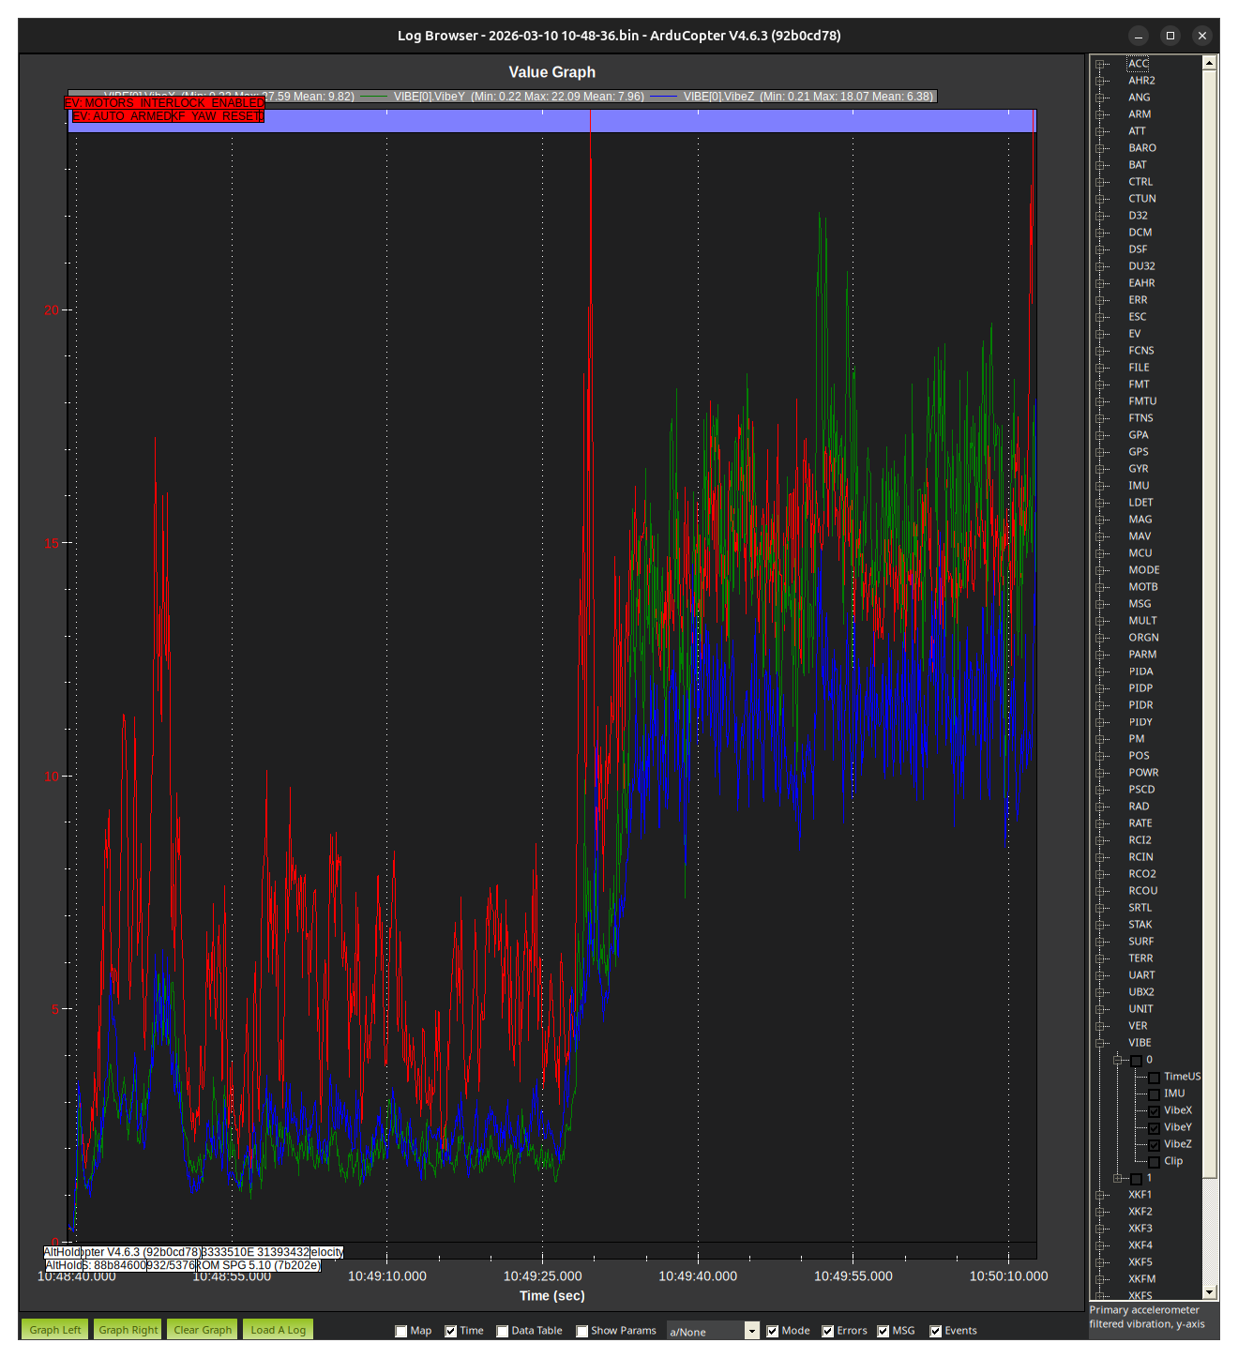The width and height of the screenshot is (1238, 1358).
Task: Minimize the Log Browser window
Action: [x=1138, y=36]
